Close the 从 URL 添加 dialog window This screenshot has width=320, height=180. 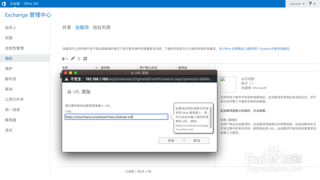point(66,73)
